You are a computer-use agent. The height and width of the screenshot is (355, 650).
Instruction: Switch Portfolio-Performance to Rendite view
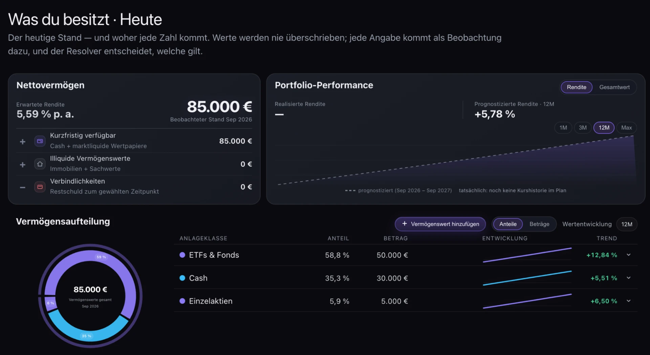coord(577,87)
